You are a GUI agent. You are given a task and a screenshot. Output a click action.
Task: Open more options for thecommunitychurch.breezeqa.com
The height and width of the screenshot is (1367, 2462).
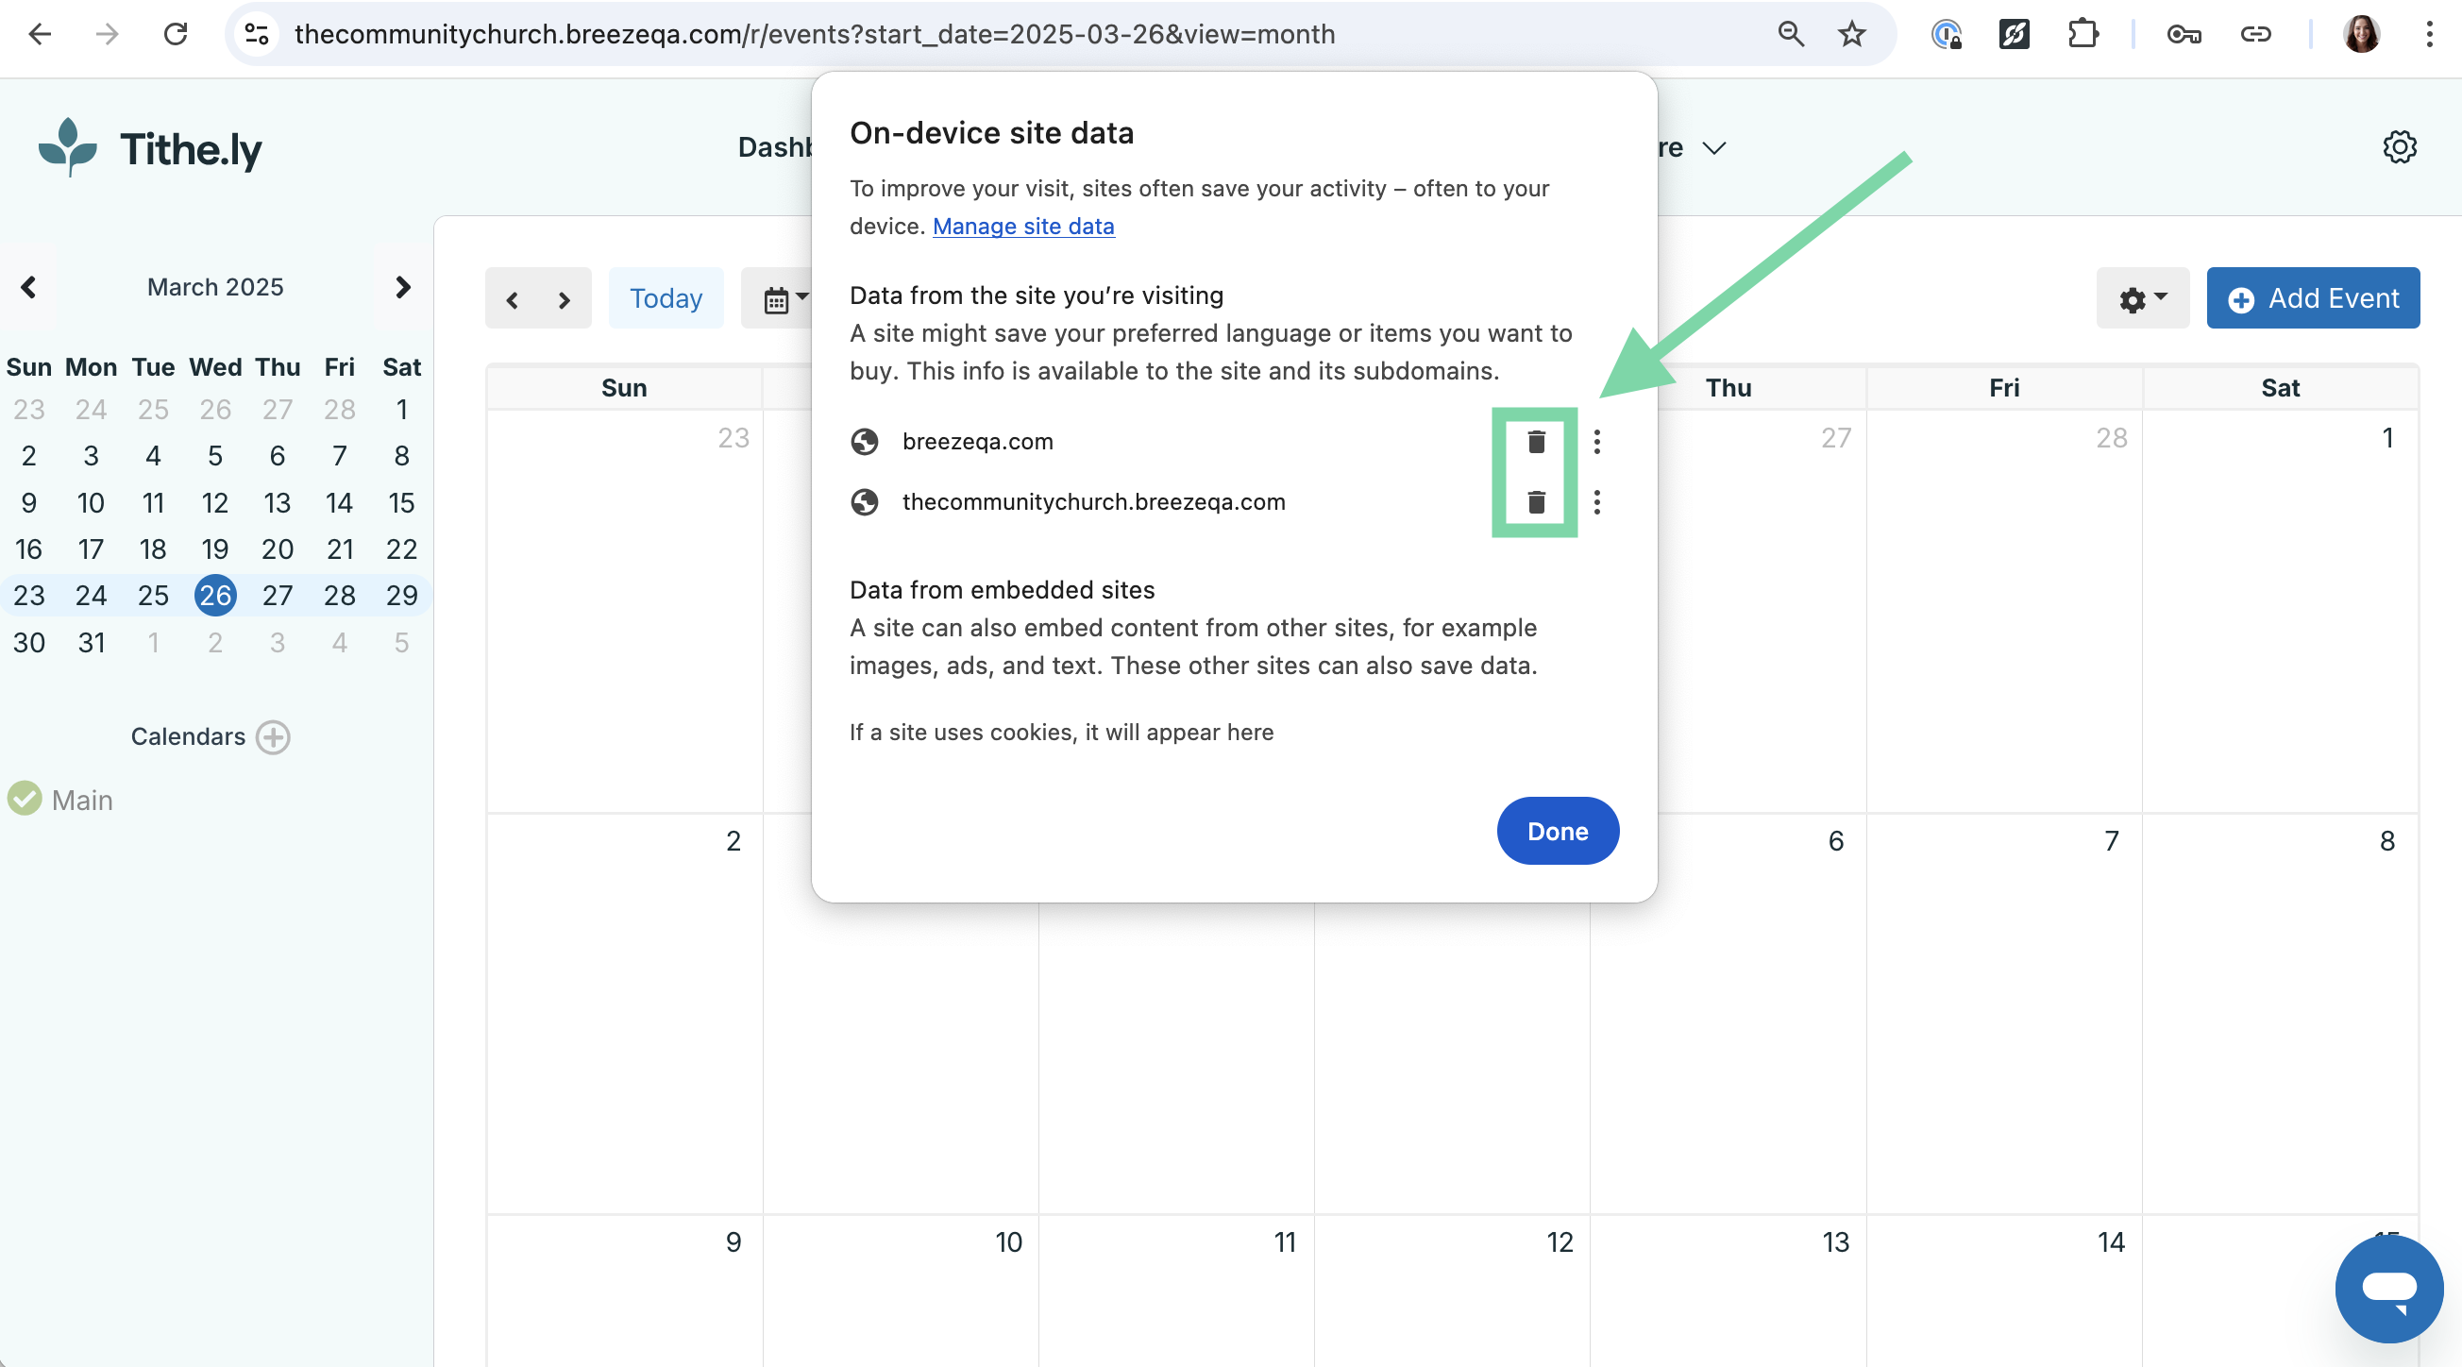tap(1597, 502)
